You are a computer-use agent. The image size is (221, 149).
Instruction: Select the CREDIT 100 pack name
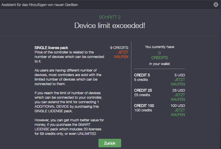tap(144, 106)
